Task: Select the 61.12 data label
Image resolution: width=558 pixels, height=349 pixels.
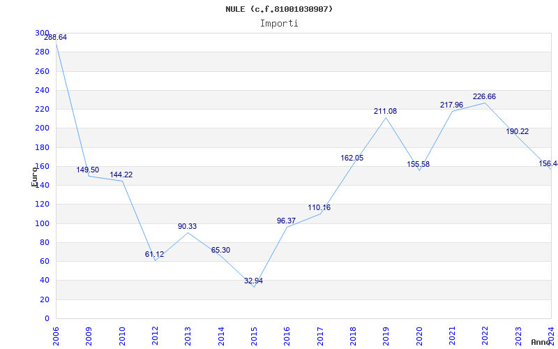Action: (154, 254)
